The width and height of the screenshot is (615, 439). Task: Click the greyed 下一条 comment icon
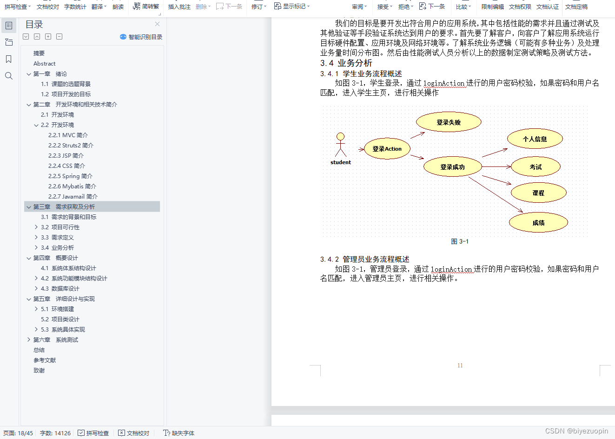coord(220,7)
